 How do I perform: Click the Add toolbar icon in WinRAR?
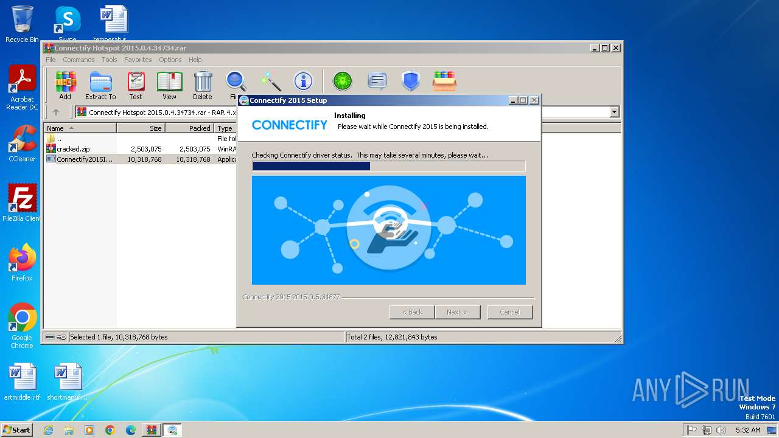pyautogui.click(x=65, y=85)
